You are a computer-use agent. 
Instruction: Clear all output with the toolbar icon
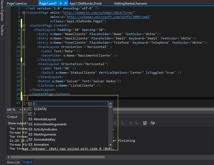[x=144, y=123]
